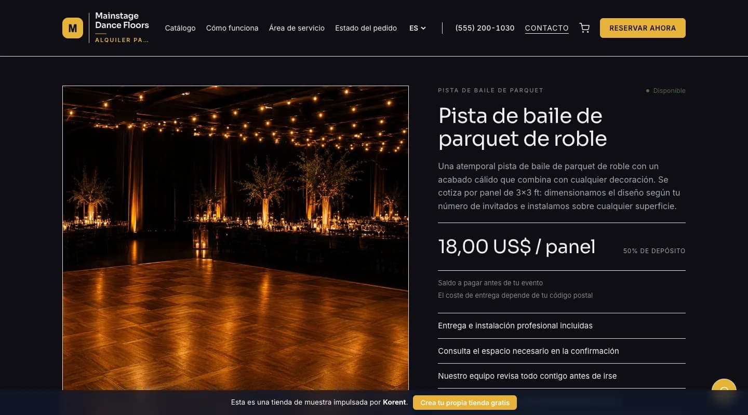Open the round chat widget
This screenshot has height=415, width=748.
[724, 391]
